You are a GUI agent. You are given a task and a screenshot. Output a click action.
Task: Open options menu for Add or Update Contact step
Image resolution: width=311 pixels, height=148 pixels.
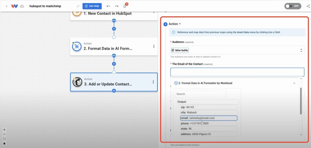point(153,82)
